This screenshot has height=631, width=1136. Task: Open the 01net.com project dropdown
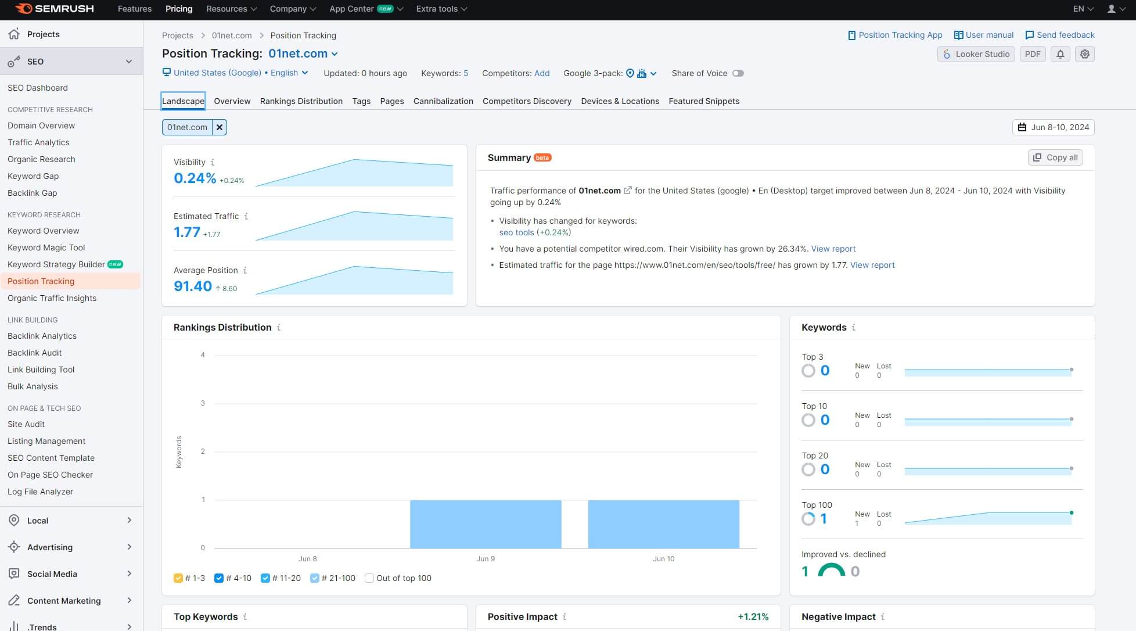point(303,53)
